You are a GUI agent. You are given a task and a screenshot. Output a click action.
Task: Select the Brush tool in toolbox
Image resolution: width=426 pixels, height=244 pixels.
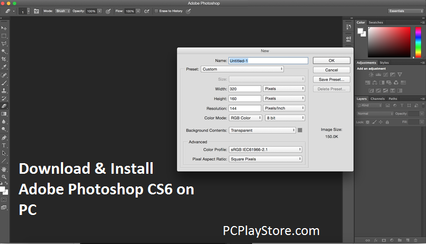coord(4,83)
